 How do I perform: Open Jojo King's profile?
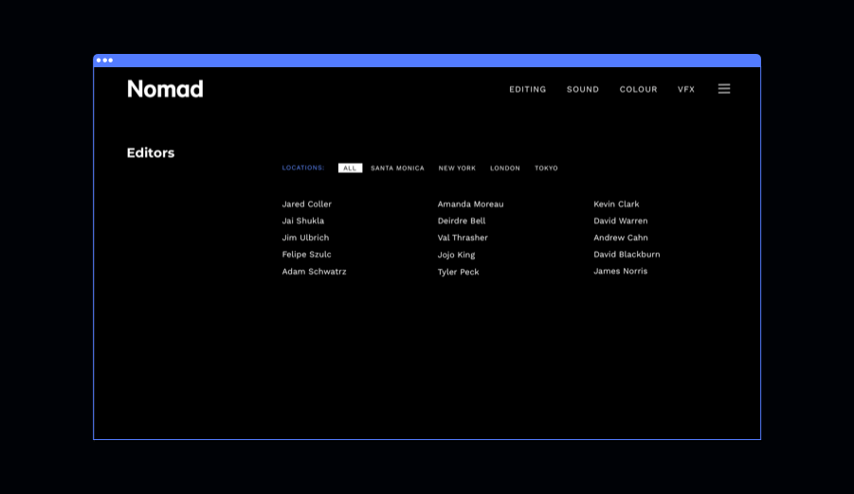coord(457,255)
